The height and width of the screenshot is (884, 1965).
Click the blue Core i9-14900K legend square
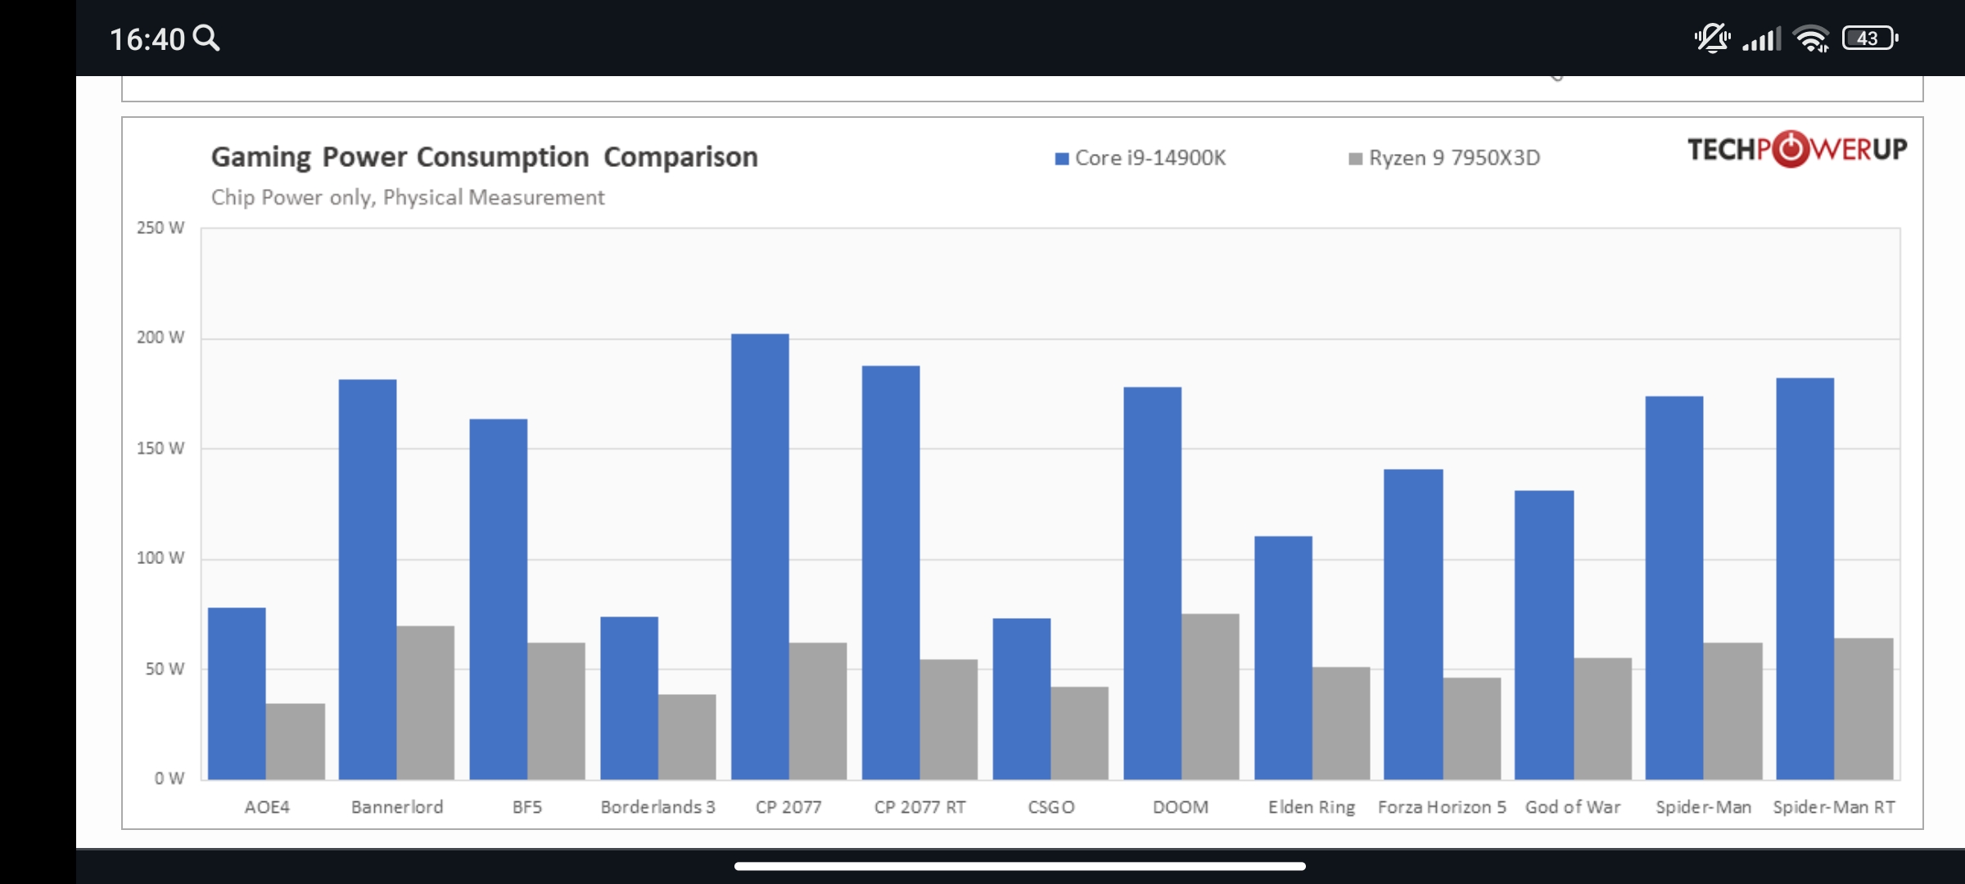[x=1062, y=159]
